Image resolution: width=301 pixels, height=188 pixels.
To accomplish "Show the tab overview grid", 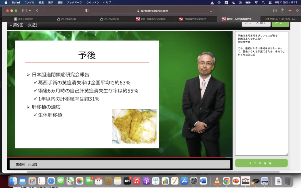I will [x=297, y=11].
